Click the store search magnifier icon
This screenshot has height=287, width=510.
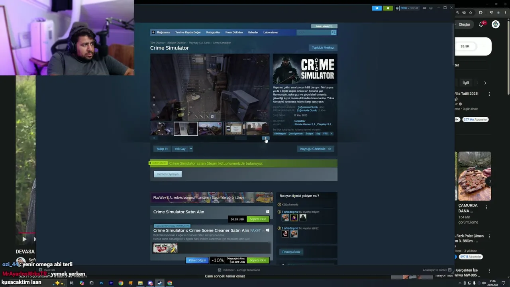pyautogui.click(x=334, y=32)
